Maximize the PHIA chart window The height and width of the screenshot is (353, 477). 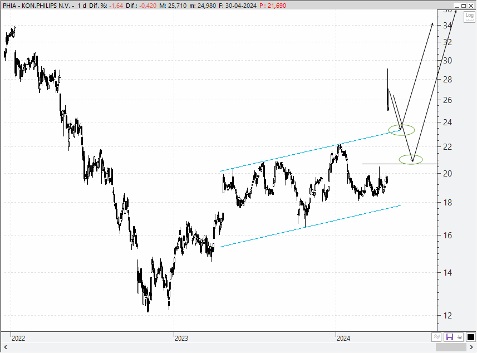pyautogui.click(x=464, y=6)
